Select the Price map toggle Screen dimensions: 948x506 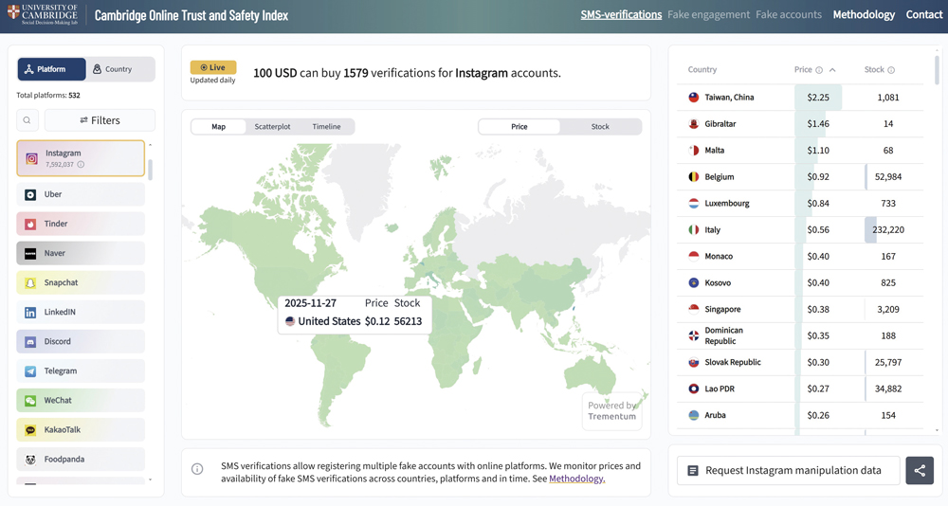point(520,126)
